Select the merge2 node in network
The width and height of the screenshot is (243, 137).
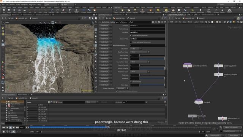(199, 102)
